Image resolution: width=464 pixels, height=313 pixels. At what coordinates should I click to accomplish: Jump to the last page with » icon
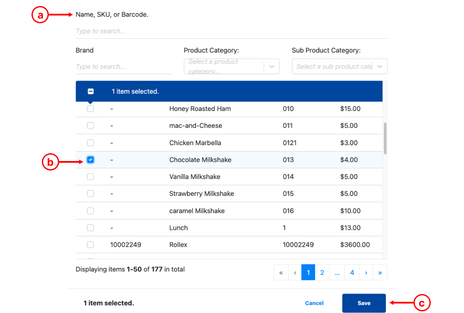pyautogui.click(x=380, y=273)
